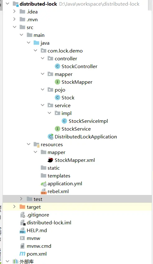Click the StockMapper interface icon
This screenshot has height=264, width=153.
click(x=58, y=82)
